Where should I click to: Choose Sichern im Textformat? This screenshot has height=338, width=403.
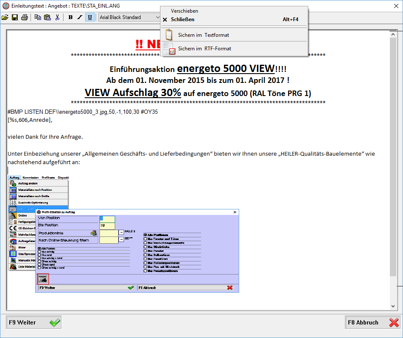click(x=234, y=35)
